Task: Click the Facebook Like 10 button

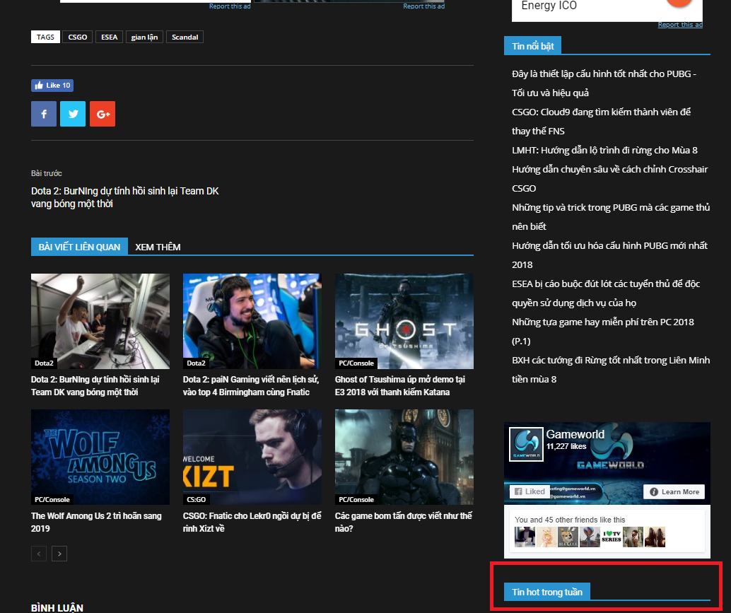Action: pyautogui.click(x=52, y=86)
